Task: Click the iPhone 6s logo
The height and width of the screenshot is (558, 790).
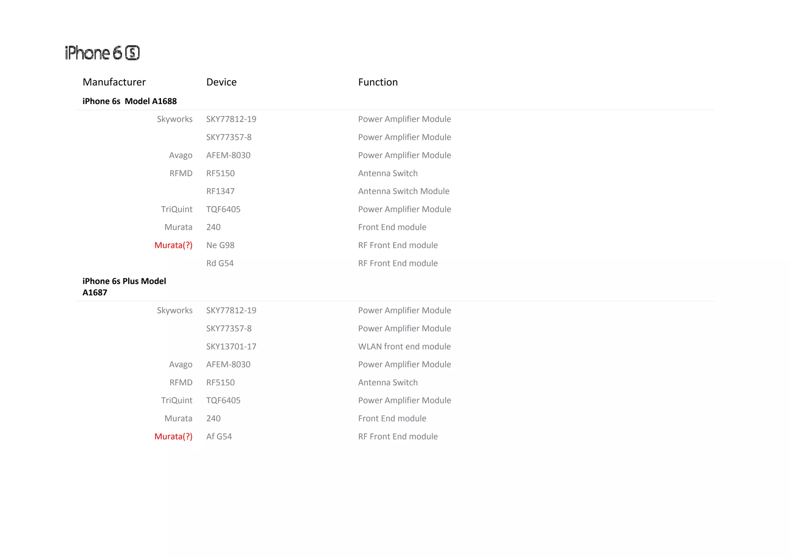Action: click(x=102, y=53)
